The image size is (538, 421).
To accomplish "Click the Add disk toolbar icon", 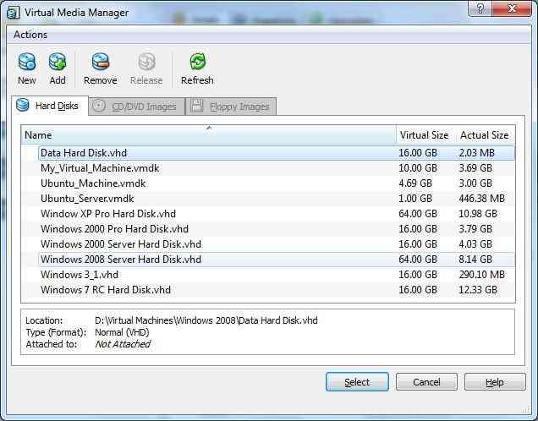I will point(58,63).
